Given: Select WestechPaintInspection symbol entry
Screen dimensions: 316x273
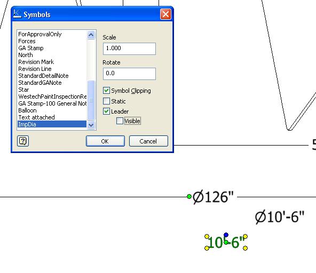Looking at the screenshot, I should click(52, 97).
